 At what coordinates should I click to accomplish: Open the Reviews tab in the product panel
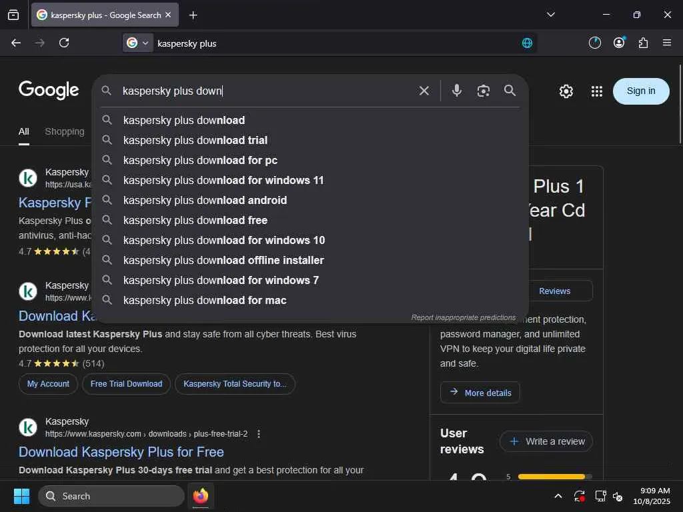pos(554,291)
